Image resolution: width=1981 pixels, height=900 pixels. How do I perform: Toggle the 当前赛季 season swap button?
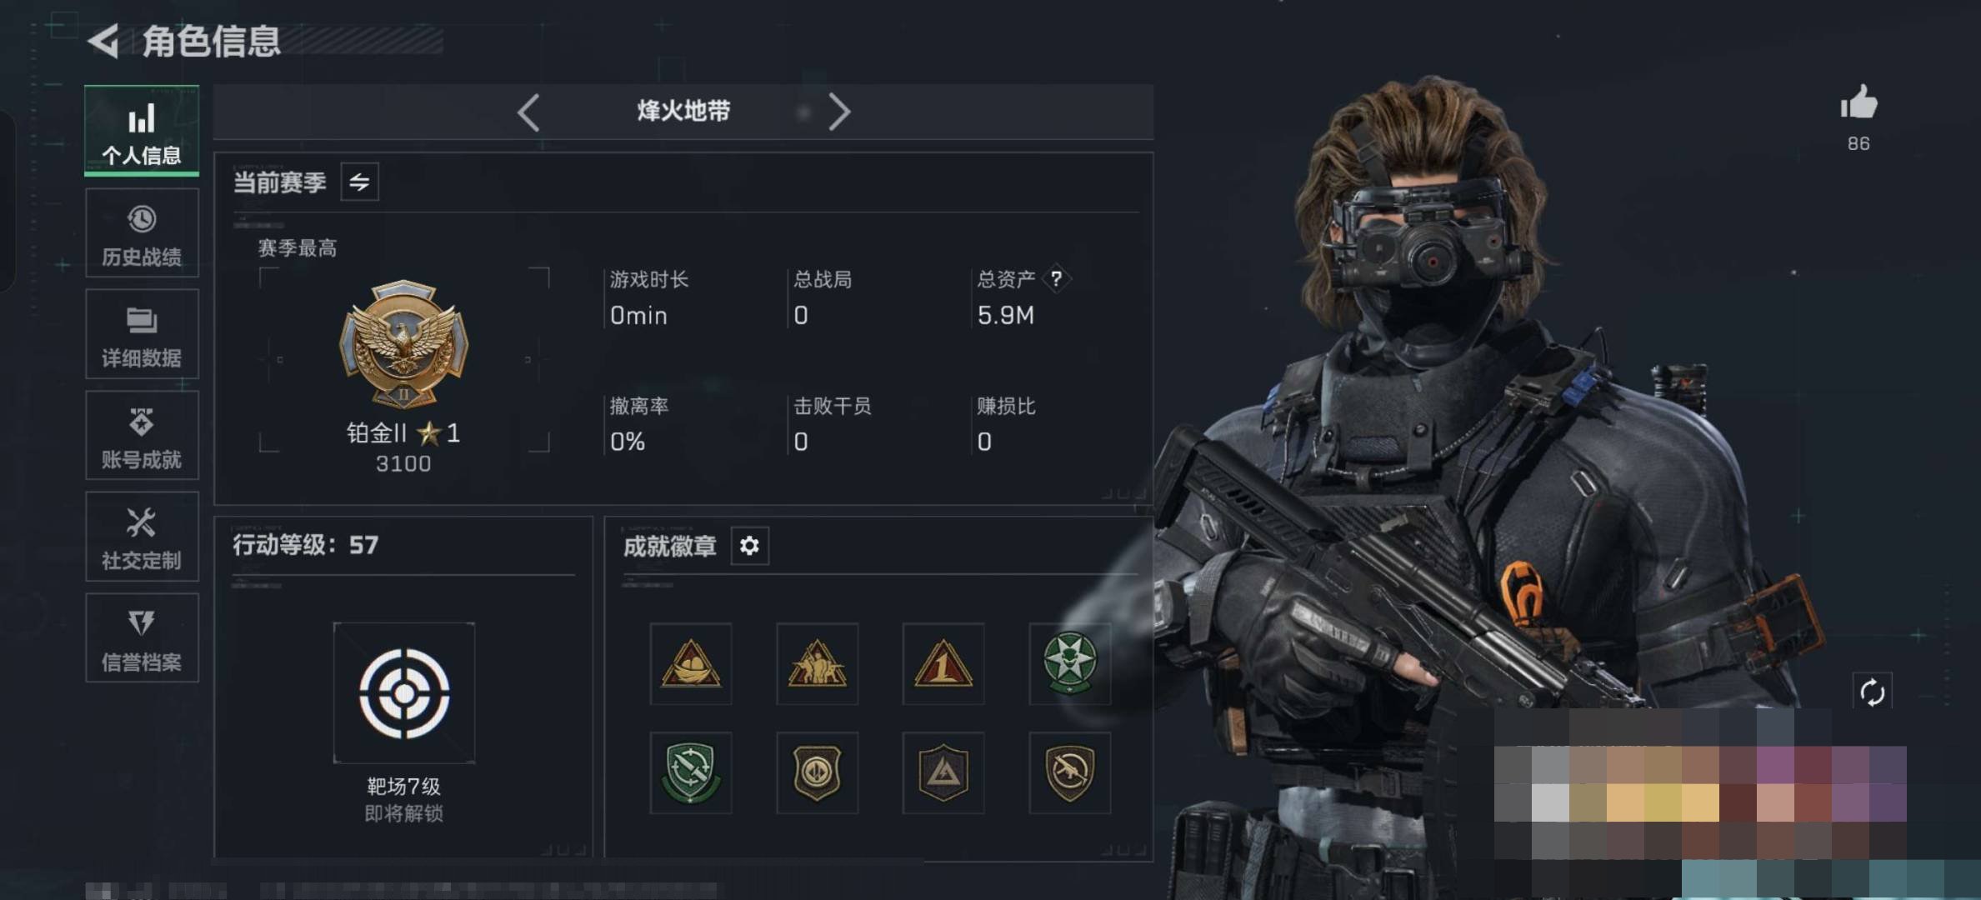pyautogui.click(x=359, y=182)
